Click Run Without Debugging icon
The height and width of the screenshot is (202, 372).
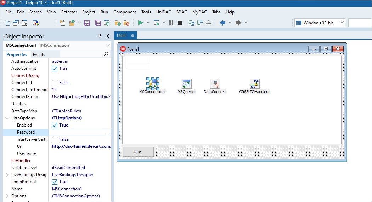click(x=156, y=23)
